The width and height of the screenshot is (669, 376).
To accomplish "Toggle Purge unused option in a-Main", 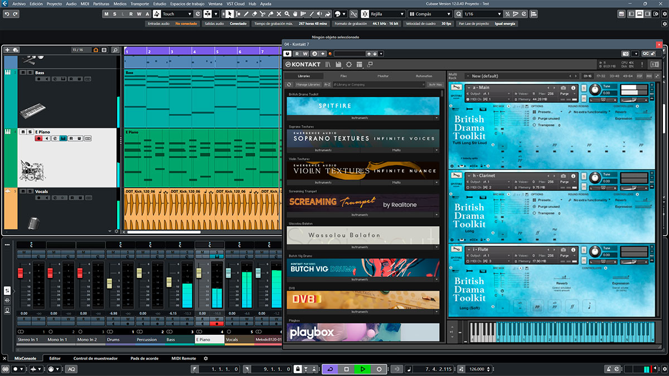I will click(x=535, y=119).
